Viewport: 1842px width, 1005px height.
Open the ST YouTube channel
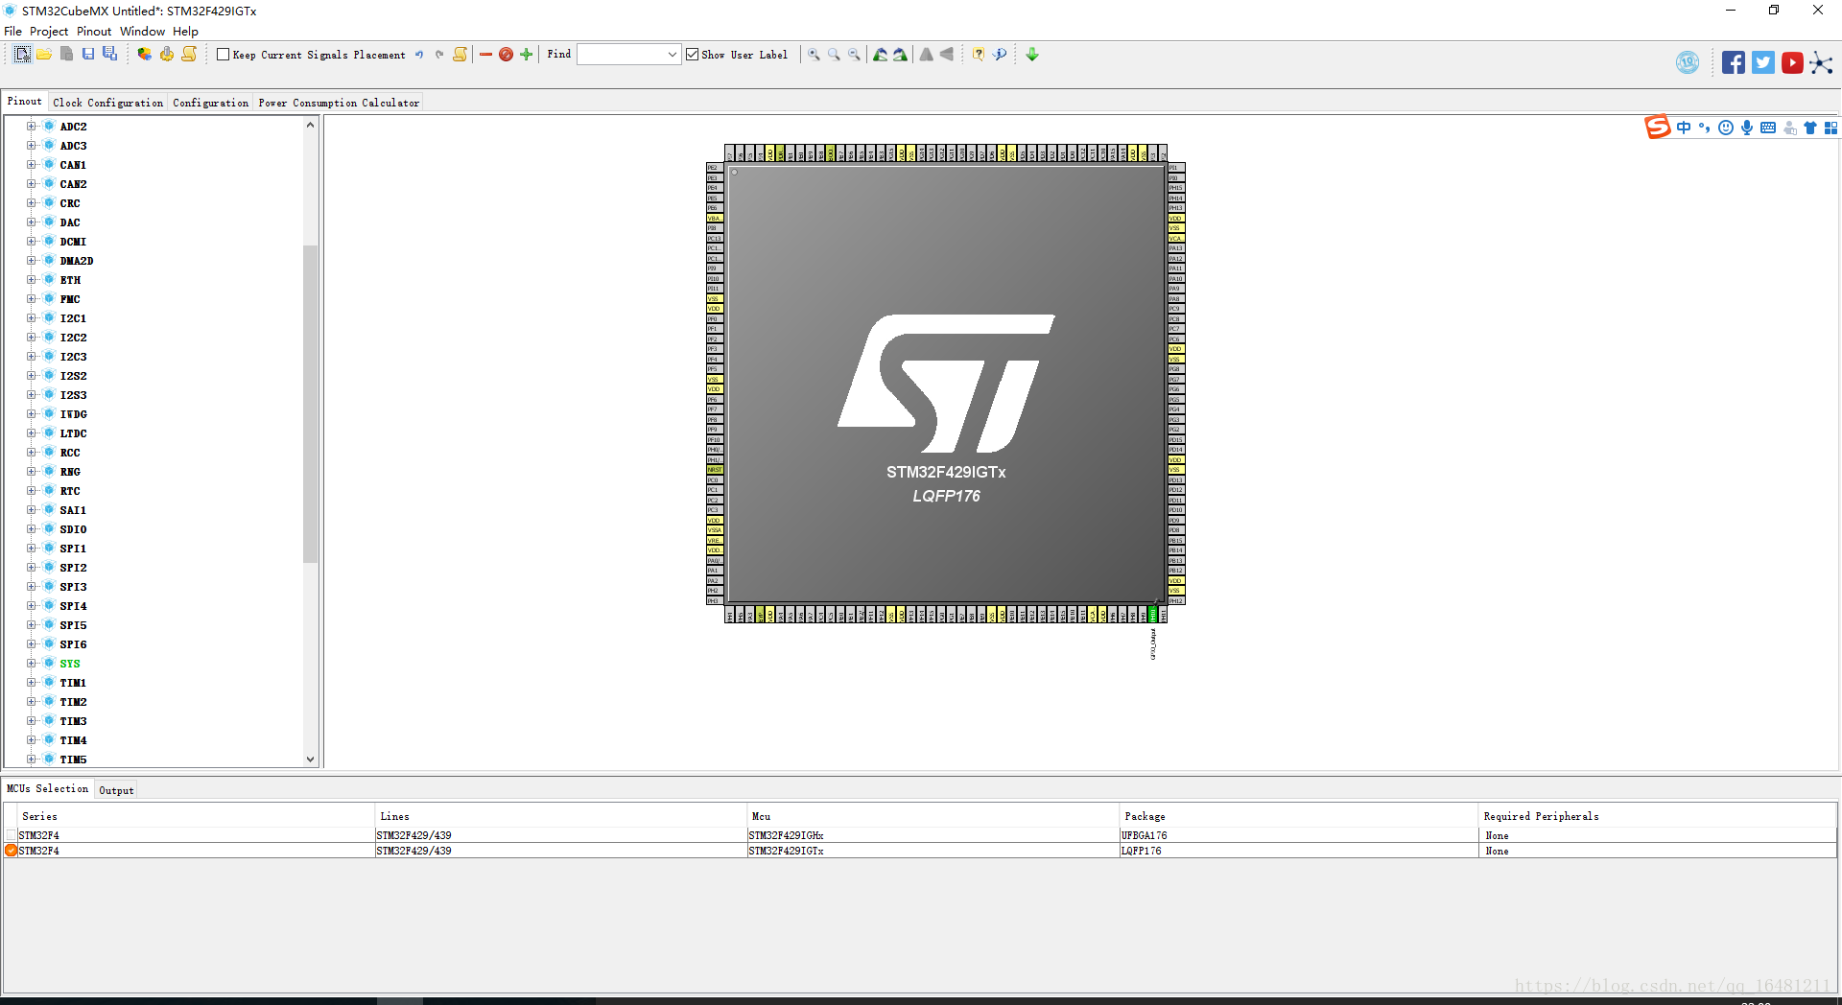point(1793,61)
